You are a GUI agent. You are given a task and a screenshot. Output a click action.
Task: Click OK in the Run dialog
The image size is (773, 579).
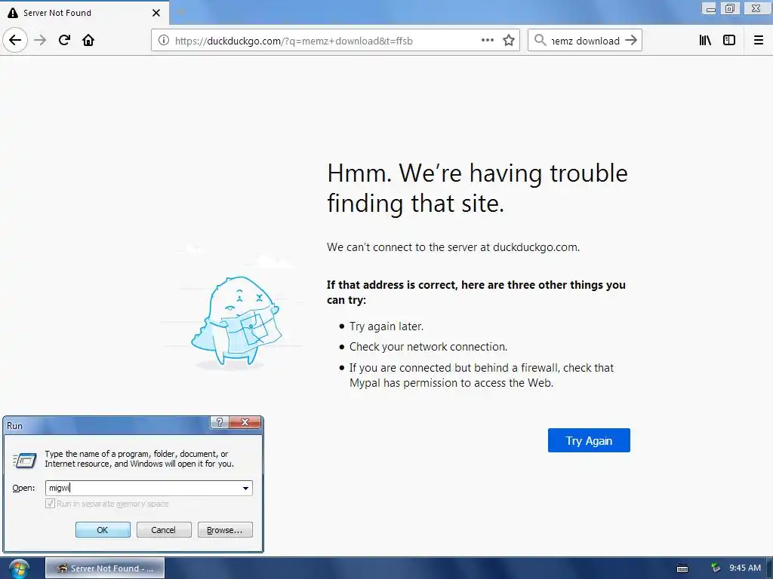103,530
